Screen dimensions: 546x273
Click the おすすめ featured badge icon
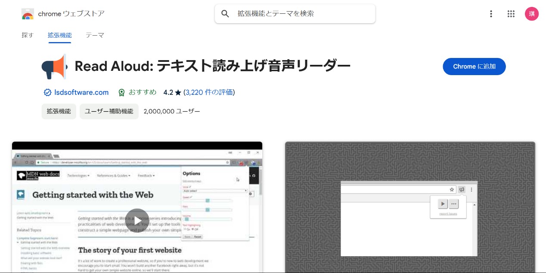[x=122, y=92]
